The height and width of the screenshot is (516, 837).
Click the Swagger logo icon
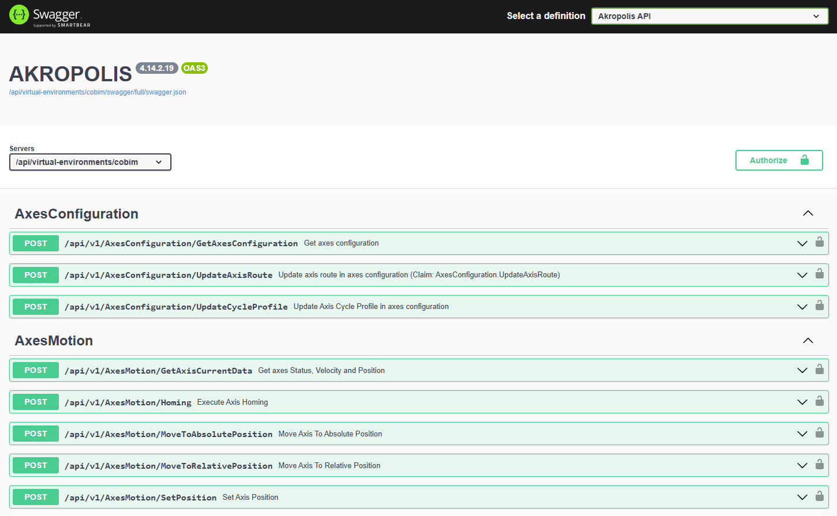click(19, 15)
